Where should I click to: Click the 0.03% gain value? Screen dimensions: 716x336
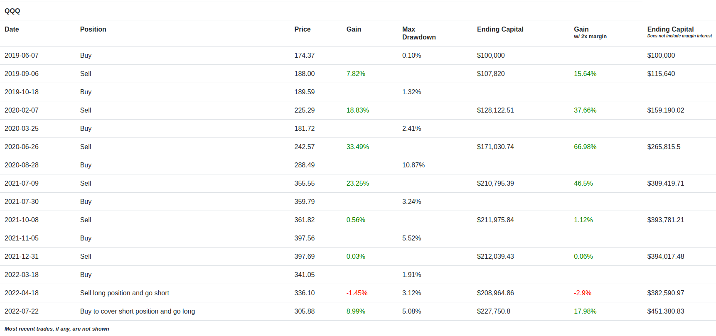(x=356, y=257)
